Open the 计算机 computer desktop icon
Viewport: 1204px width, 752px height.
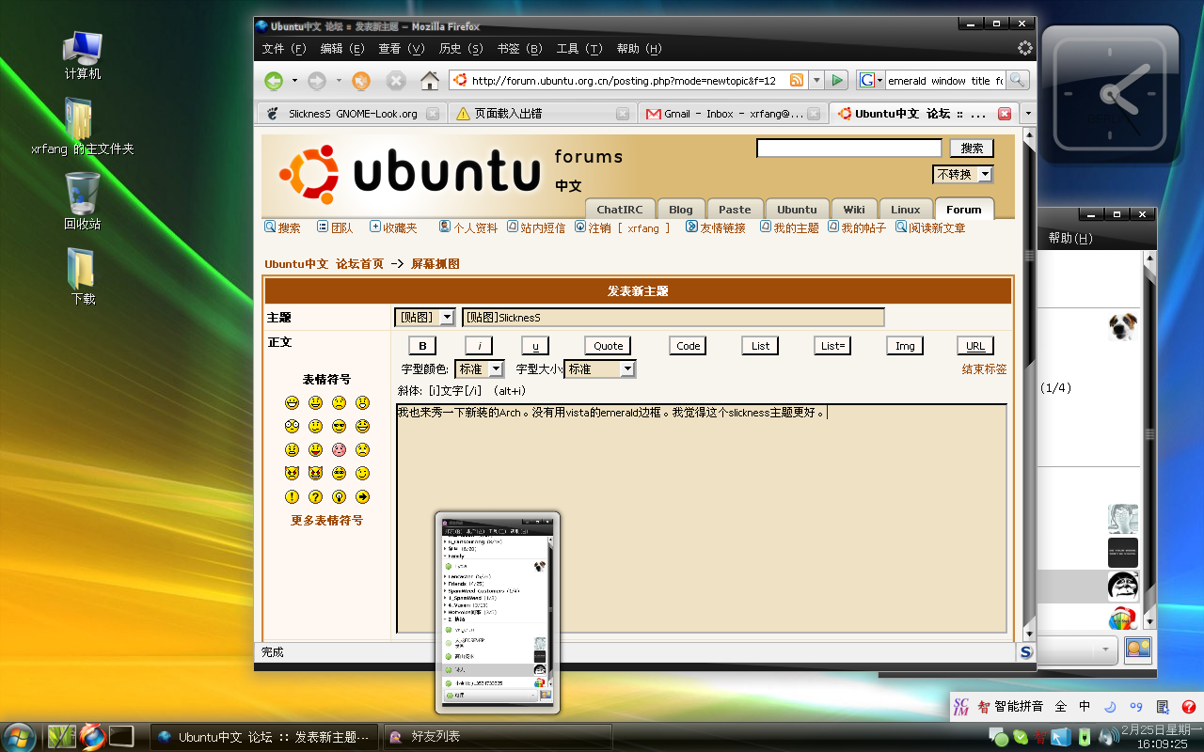[82, 55]
